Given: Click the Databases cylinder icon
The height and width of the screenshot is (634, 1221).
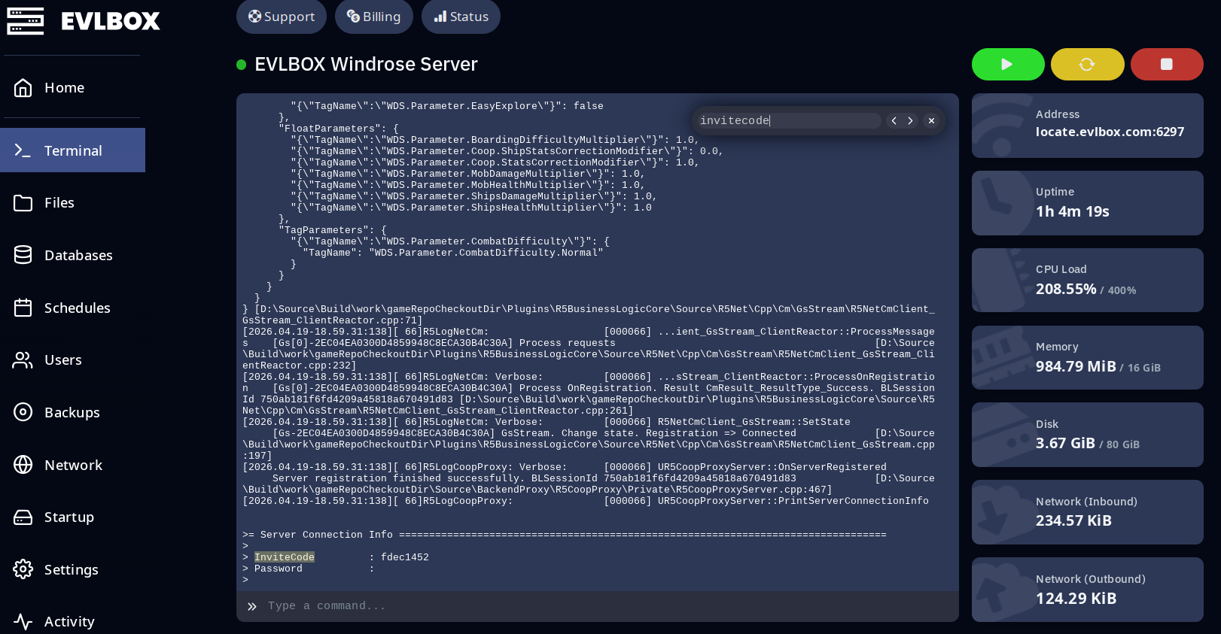Looking at the screenshot, I should [23, 255].
